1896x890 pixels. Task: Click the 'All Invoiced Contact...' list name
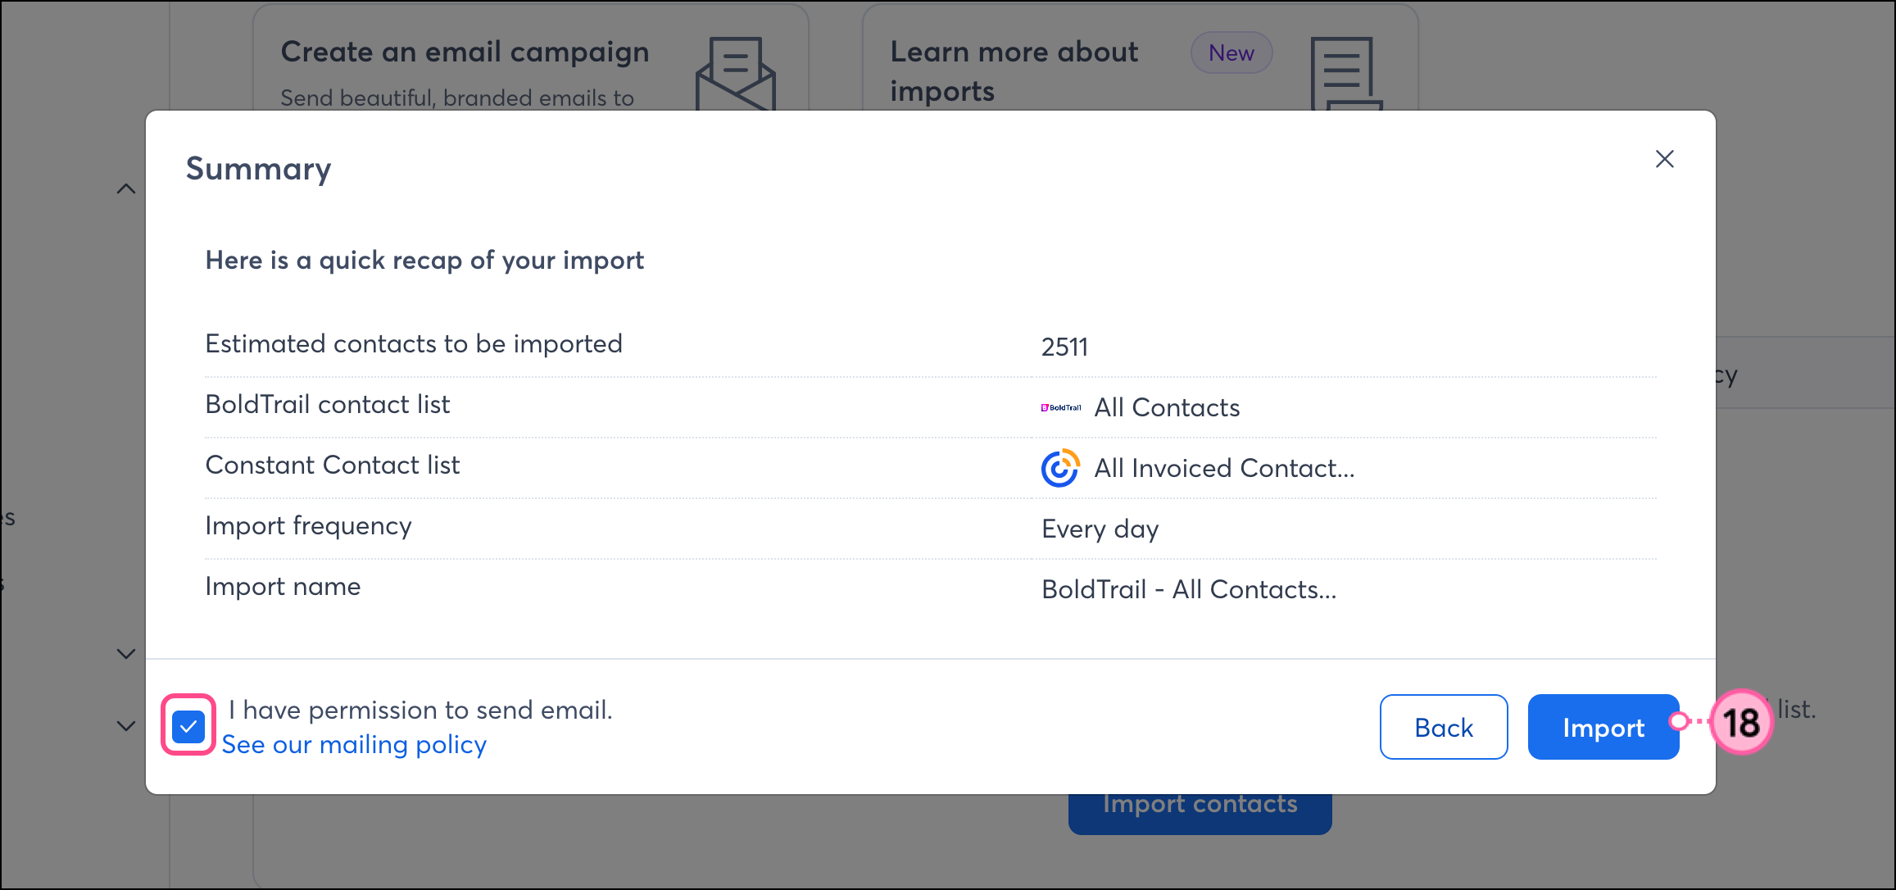[1224, 468]
